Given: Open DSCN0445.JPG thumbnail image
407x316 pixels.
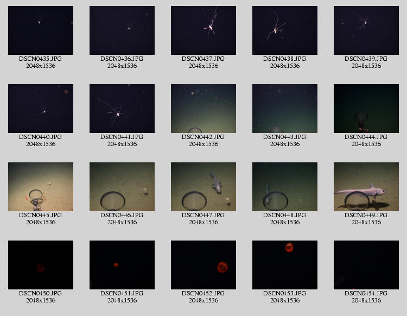Looking at the screenshot, I should pos(41,187).
